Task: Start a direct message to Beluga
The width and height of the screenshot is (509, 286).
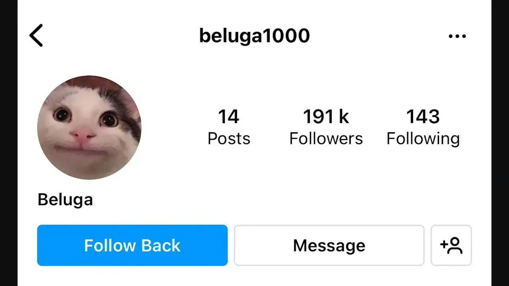Action: pyautogui.click(x=329, y=245)
